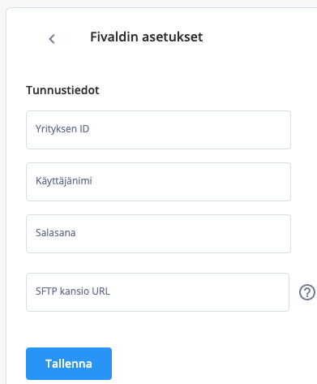Focus the Käyttäjänimi text field

(x=158, y=182)
